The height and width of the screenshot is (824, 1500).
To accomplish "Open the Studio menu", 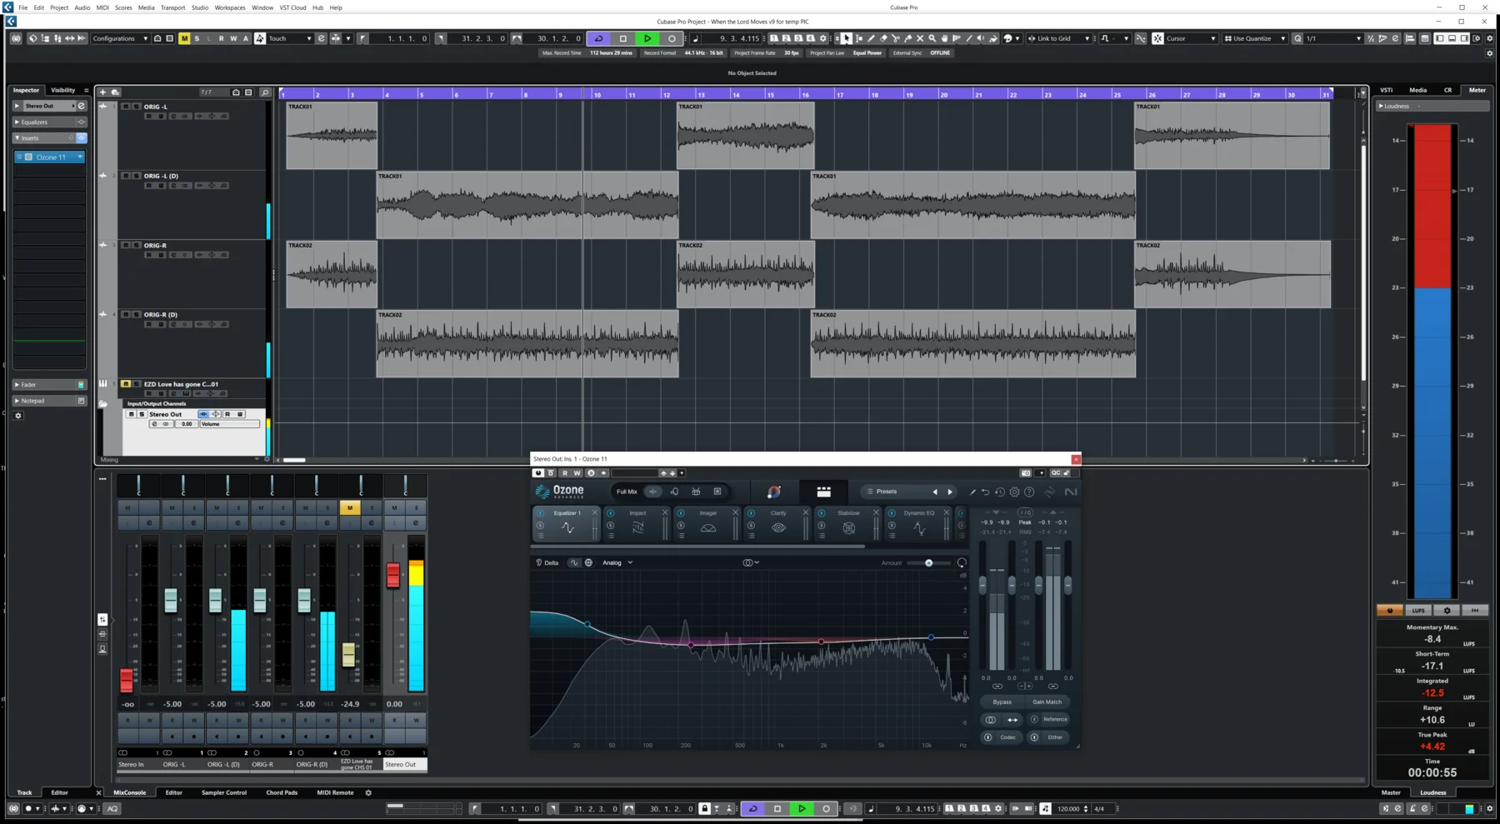I will click(x=199, y=7).
